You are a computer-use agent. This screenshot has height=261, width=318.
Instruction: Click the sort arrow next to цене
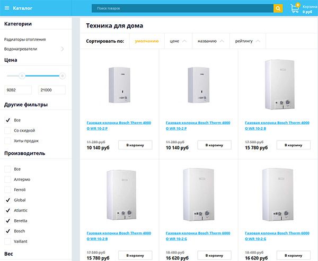(x=184, y=41)
